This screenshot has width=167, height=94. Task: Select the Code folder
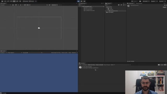[111, 8]
